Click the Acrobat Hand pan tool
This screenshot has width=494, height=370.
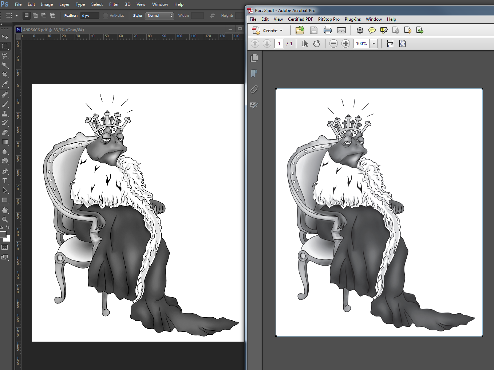317,44
